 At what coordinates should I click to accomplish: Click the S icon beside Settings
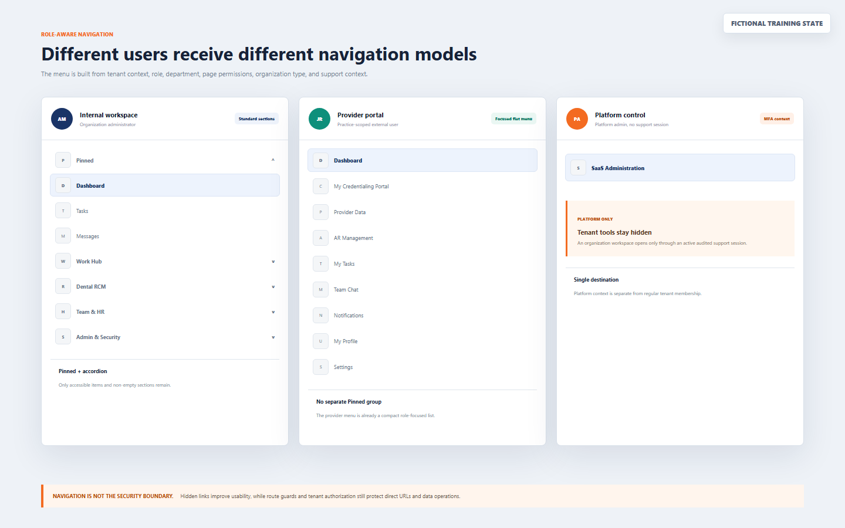(320, 367)
